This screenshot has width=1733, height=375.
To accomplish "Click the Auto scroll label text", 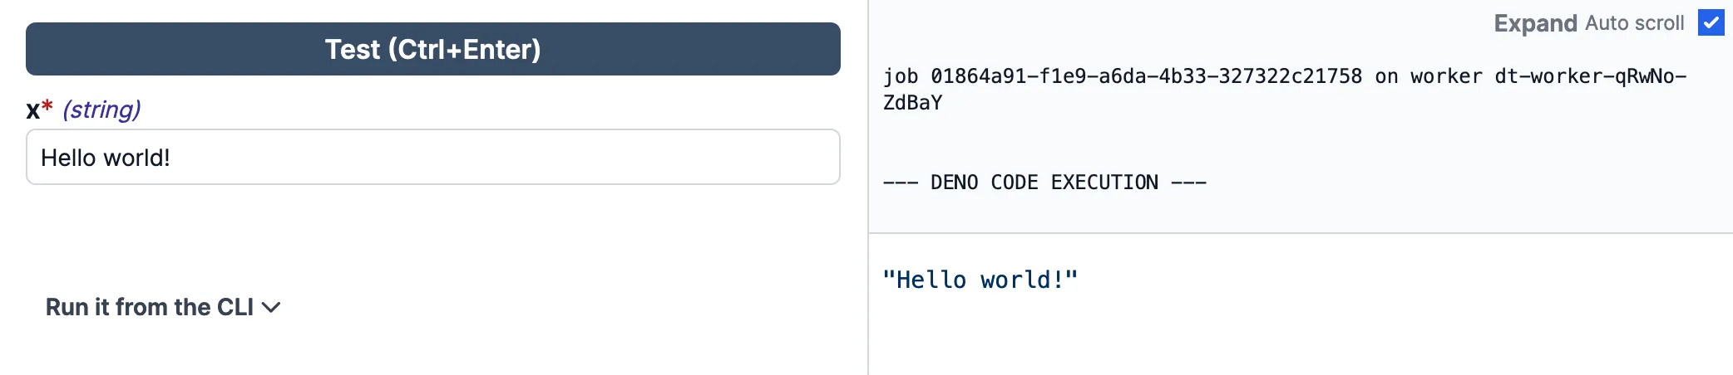I will tap(1634, 23).
